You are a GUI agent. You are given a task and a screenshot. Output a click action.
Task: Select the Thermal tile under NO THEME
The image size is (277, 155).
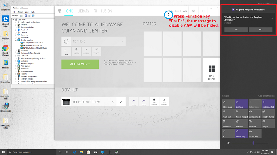pyautogui.click(x=66, y=51)
